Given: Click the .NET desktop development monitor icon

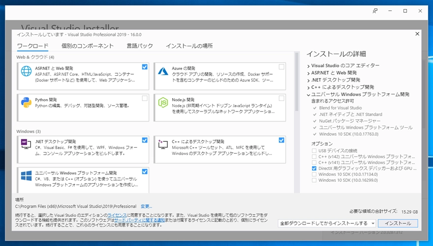Looking at the screenshot, I should (26, 144).
